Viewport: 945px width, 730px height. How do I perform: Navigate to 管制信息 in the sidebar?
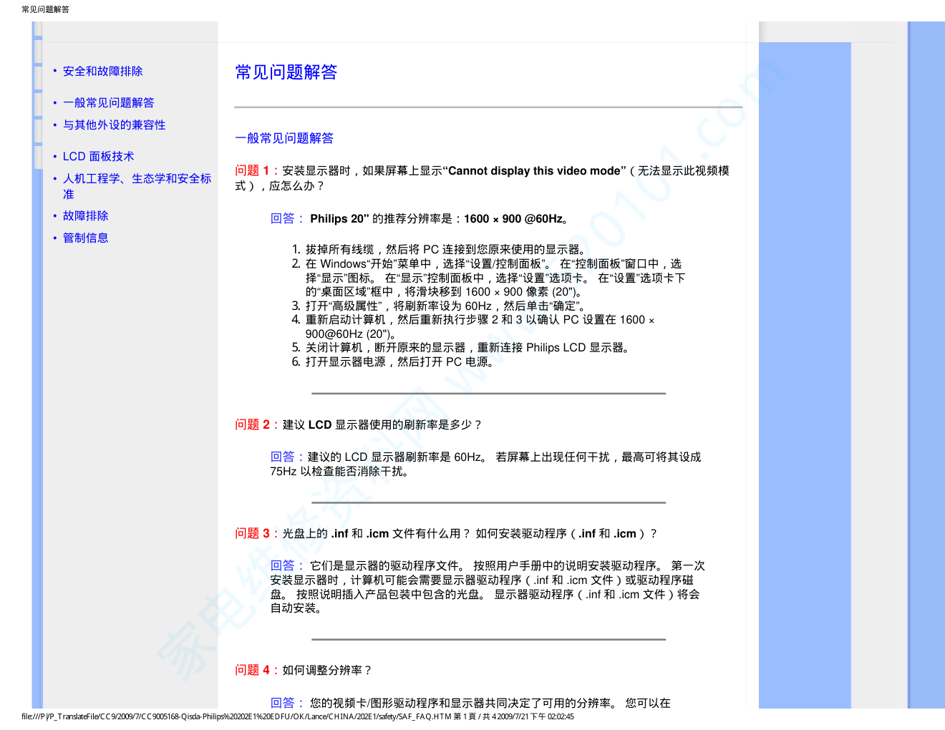point(85,238)
